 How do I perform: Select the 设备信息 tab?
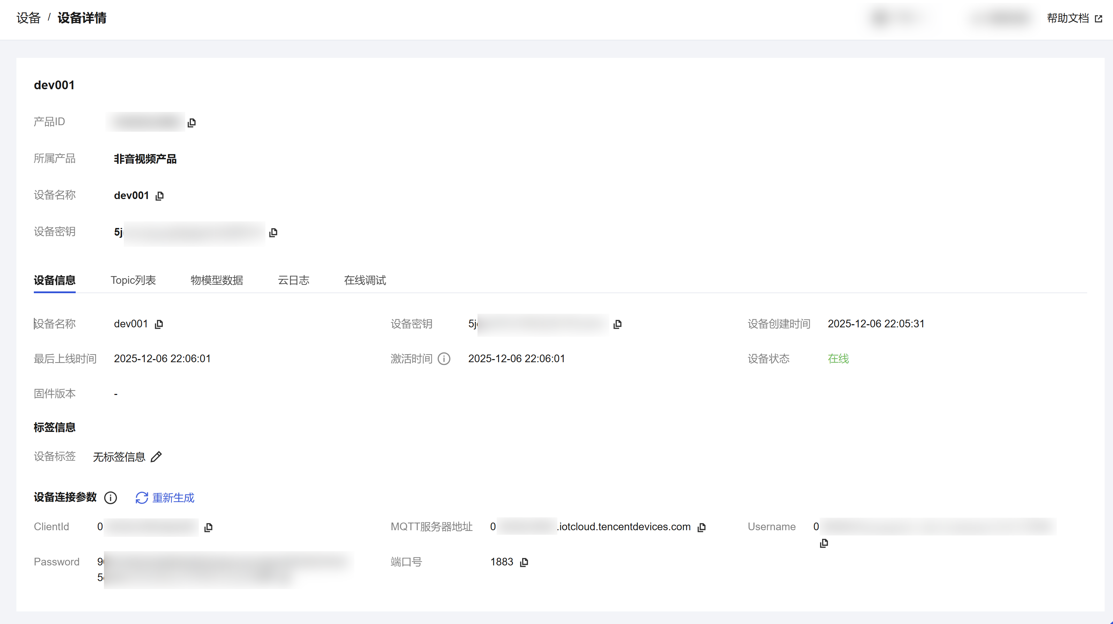click(x=54, y=280)
